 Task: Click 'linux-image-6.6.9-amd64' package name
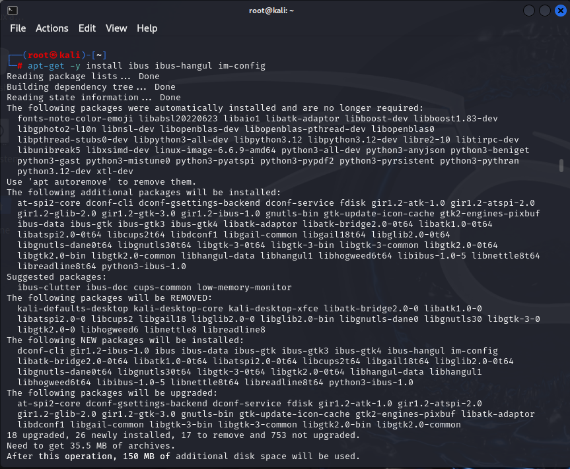[x=215, y=150]
